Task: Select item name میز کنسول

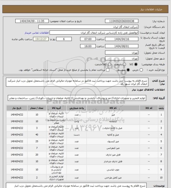Action: pyautogui.click(x=113, y=141)
